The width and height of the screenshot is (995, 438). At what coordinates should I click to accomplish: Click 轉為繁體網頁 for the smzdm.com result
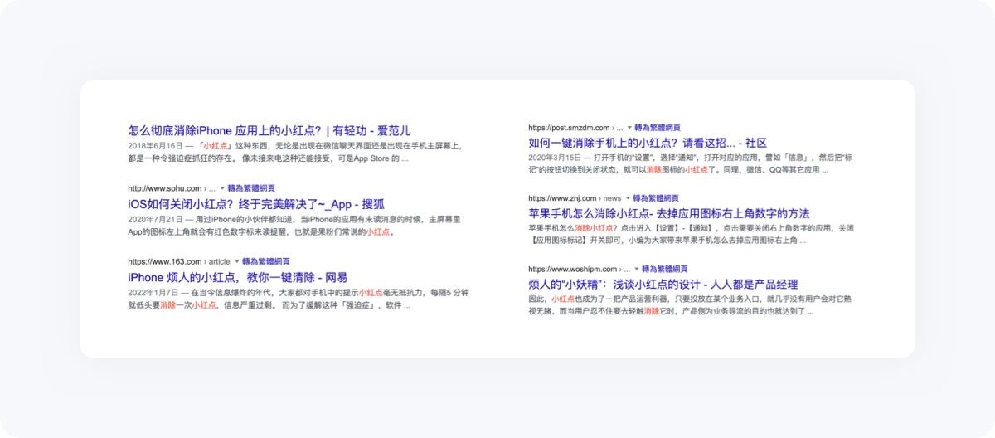[x=658, y=128]
